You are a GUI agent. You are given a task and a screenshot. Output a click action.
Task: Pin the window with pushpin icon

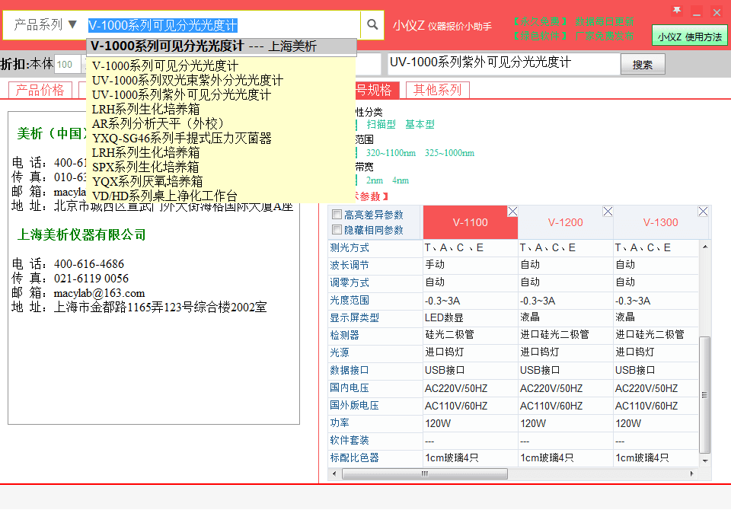click(x=676, y=11)
